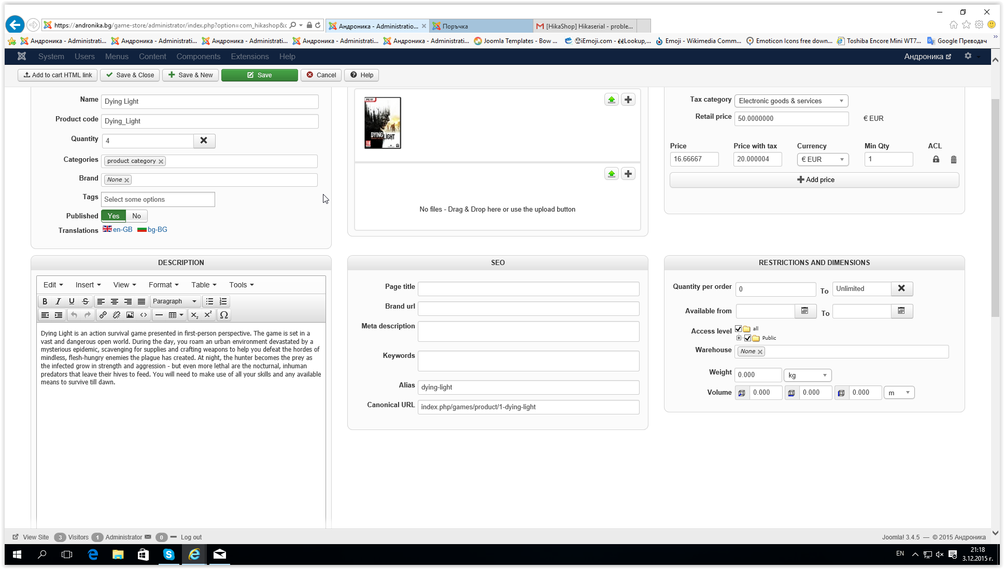This screenshot has width=1004, height=569.
Task: Insert image into description editor
Action: (x=130, y=315)
